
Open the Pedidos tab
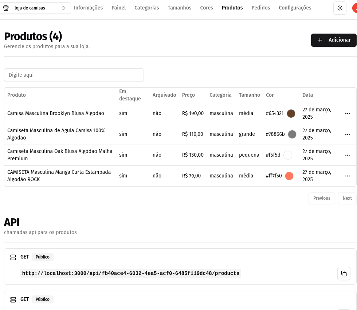(261, 8)
